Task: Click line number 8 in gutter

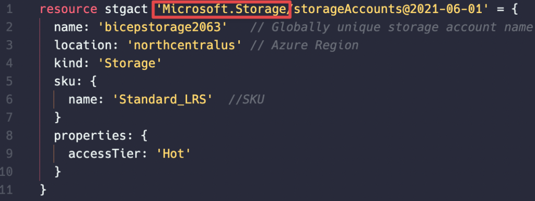Action: point(9,136)
